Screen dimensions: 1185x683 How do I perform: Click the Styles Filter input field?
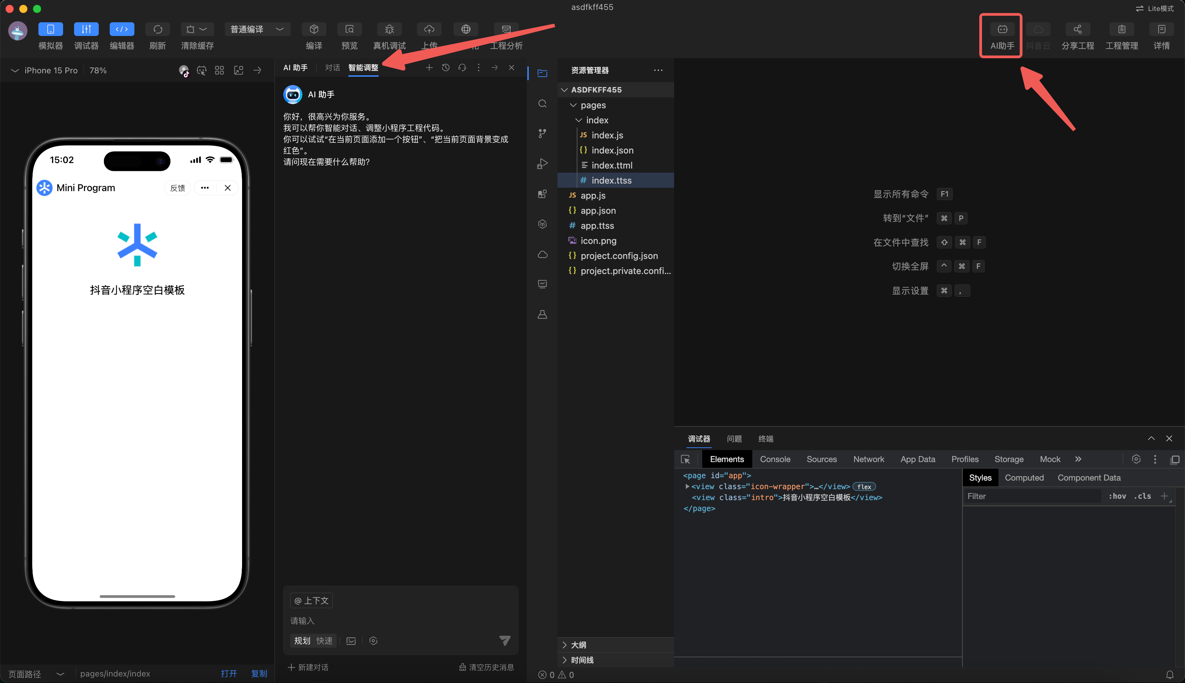point(1033,496)
